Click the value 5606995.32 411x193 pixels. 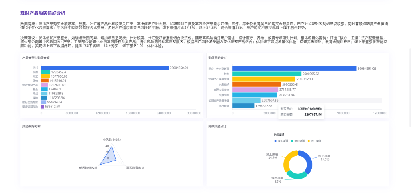pos(311,74)
